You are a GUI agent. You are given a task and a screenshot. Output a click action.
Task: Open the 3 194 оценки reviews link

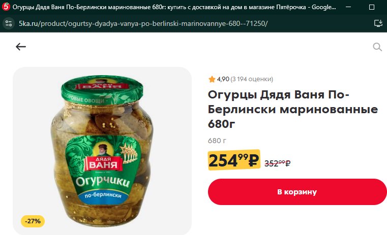click(252, 79)
